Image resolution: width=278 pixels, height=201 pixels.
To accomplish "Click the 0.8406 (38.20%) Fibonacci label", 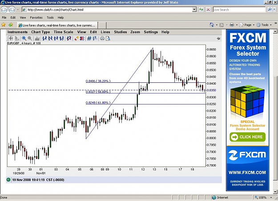I will (98, 81).
